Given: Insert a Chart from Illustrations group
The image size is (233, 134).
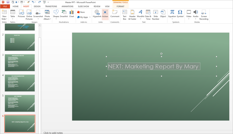Looking at the screenshot, I should click(72, 14).
